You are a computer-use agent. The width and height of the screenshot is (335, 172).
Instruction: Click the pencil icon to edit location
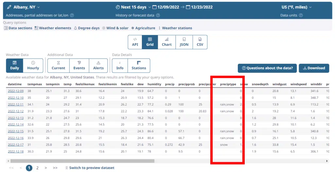(x=9, y=7)
